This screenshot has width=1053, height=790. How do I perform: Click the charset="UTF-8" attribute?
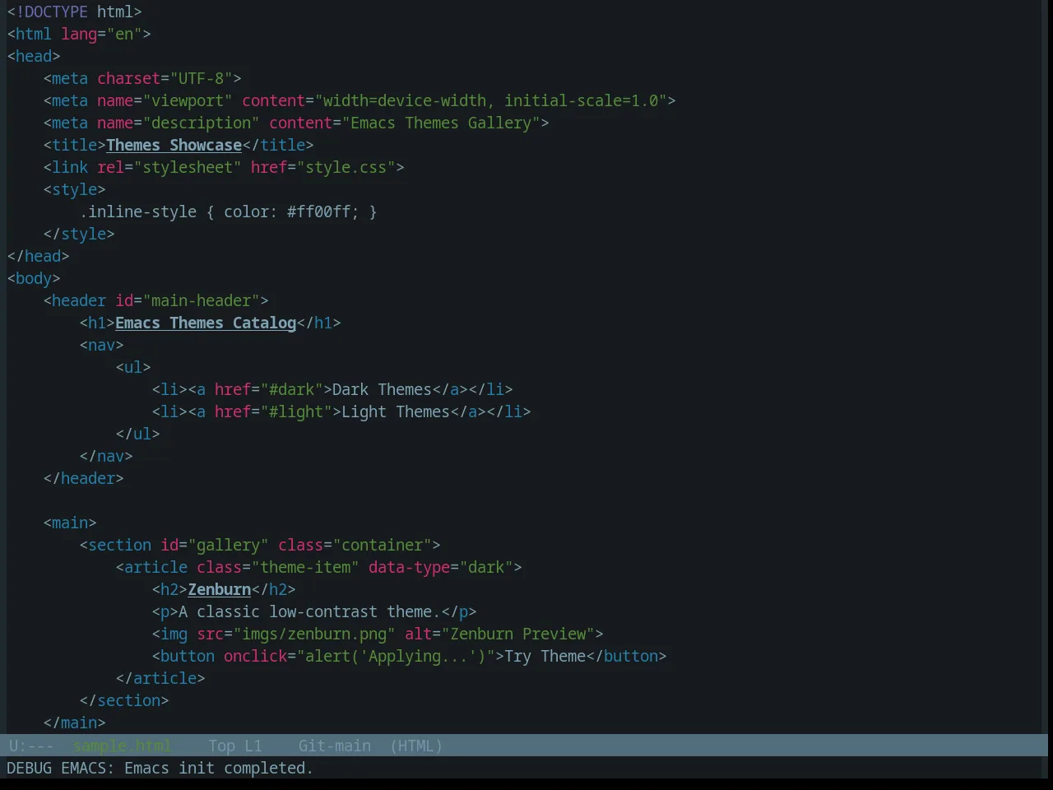[x=165, y=78]
